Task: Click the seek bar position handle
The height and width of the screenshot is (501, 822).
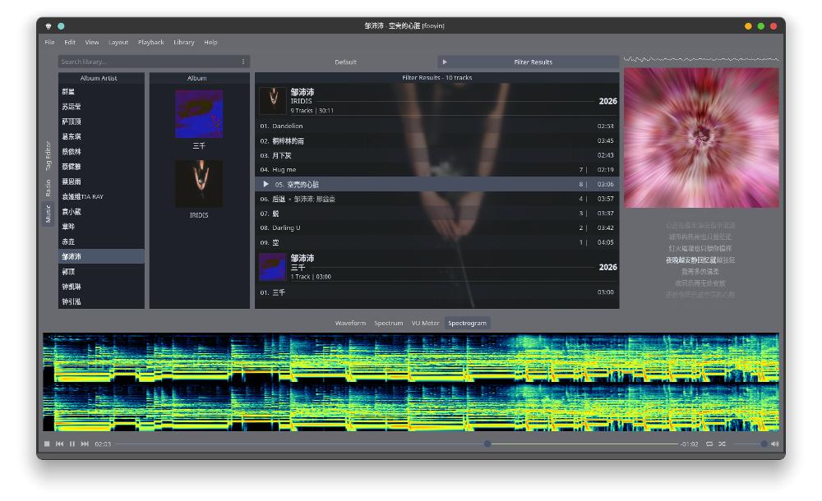Action: [487, 444]
